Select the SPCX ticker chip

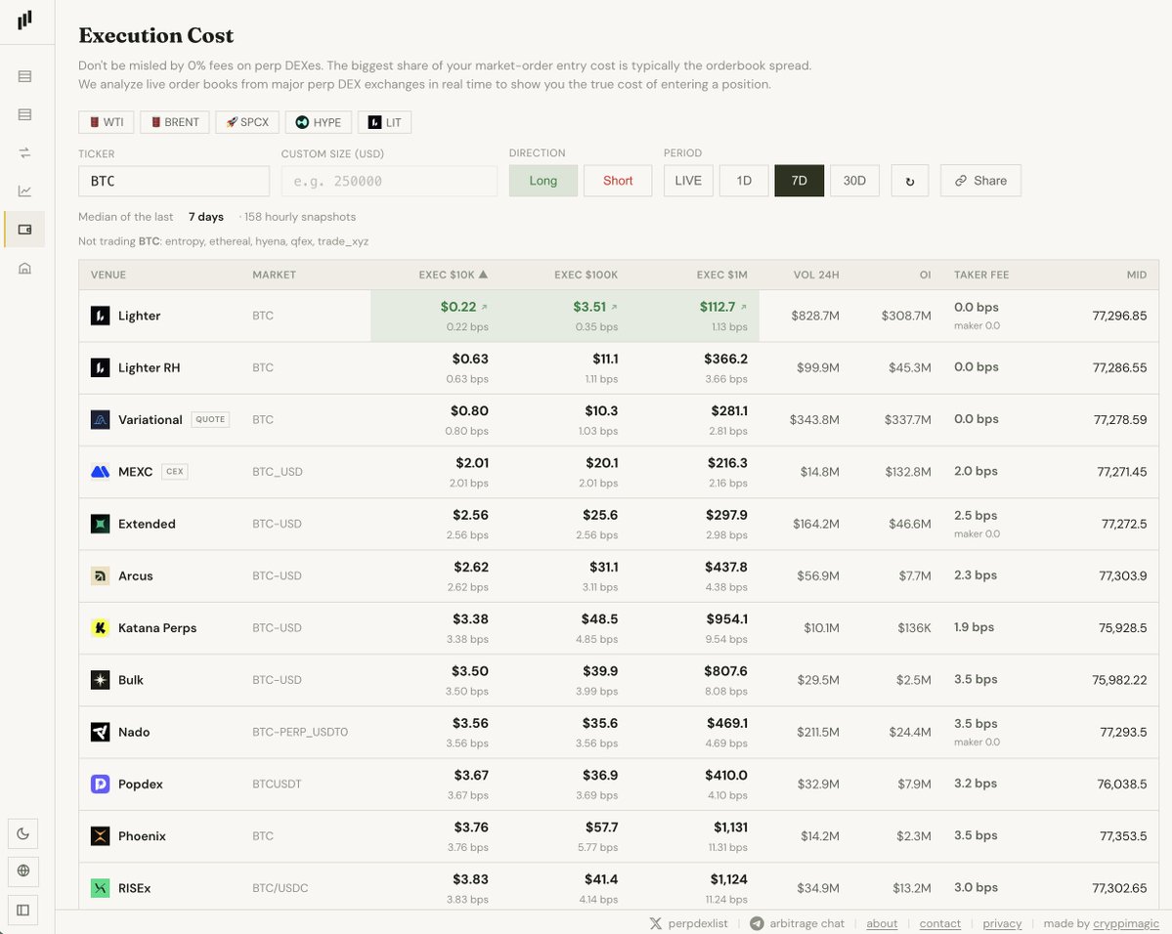(x=247, y=122)
